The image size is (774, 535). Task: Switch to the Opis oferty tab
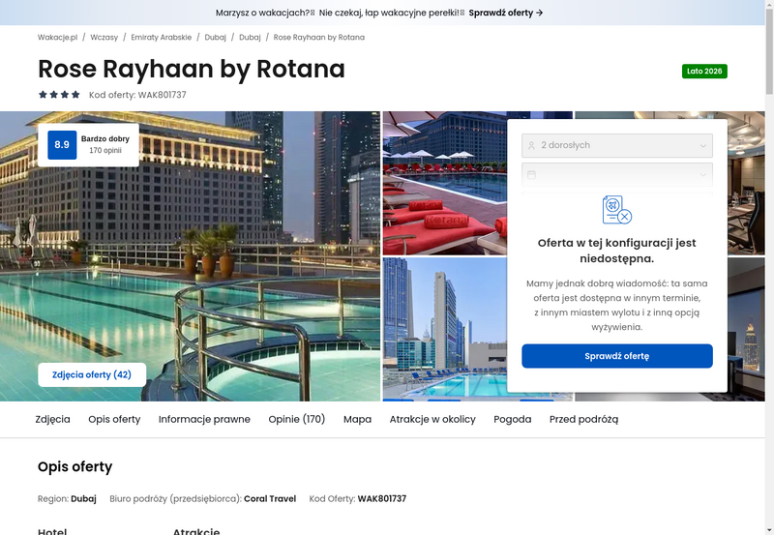[x=114, y=419]
